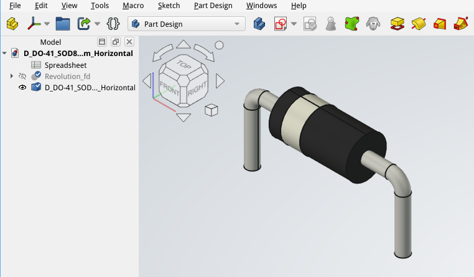Viewport: 474px width, 277px height.
Task: Open the export icon dropdown arrow
Action: pos(97,24)
